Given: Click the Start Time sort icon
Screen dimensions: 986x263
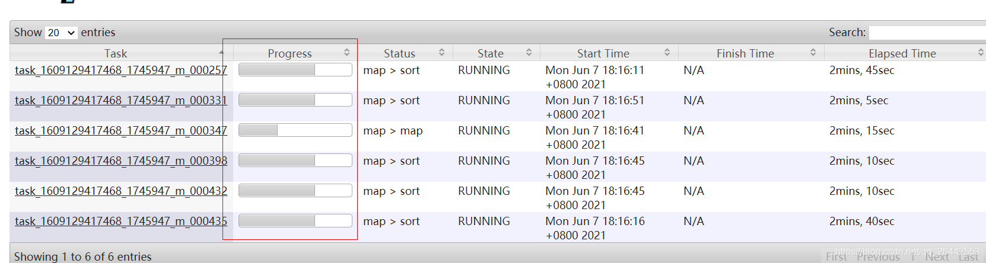Looking at the screenshot, I should (667, 53).
